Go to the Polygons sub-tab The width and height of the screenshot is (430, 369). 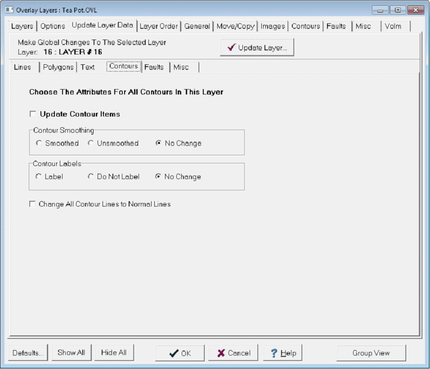[58, 67]
